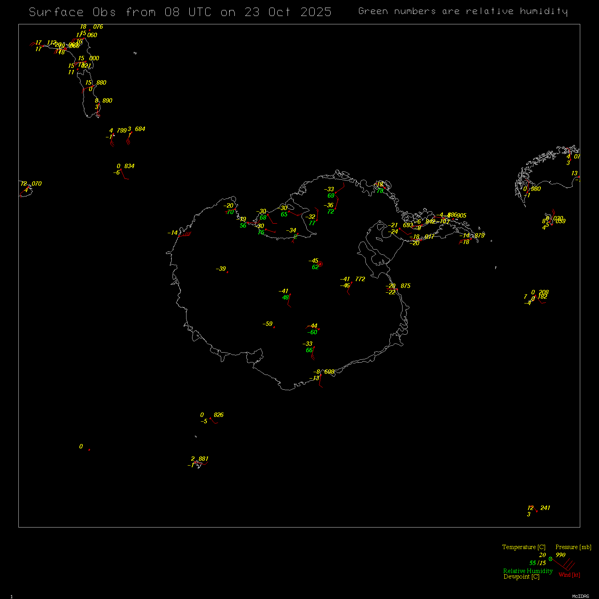This screenshot has height=599, width=599.
Task: Click the station marker with pressure 826
Action: 210,418
